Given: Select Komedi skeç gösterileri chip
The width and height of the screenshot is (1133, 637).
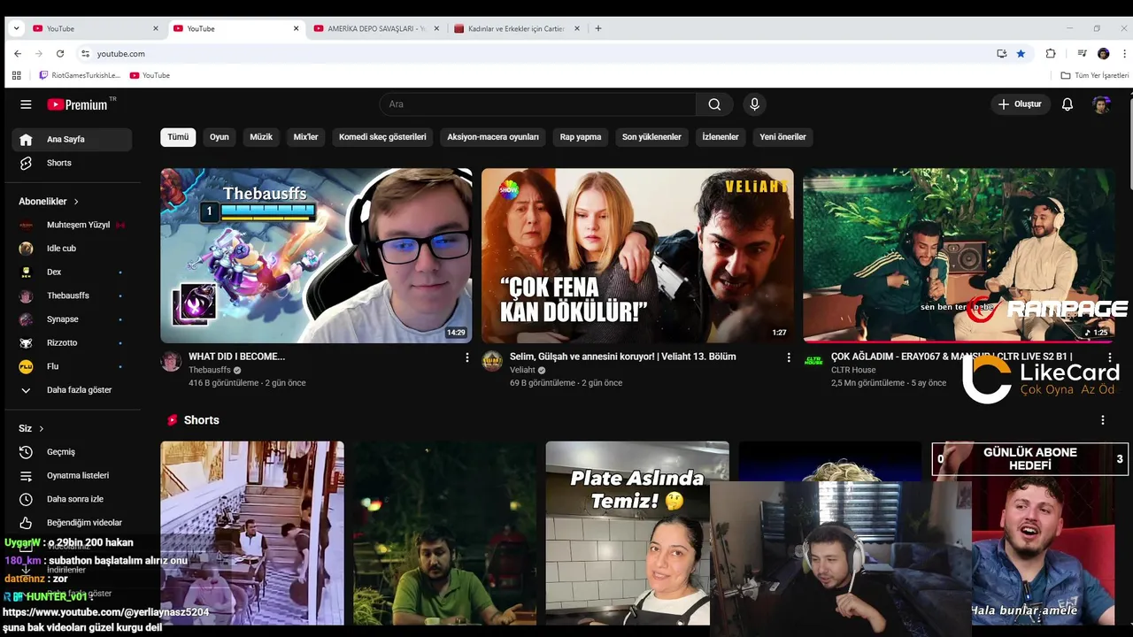Looking at the screenshot, I should [x=382, y=137].
